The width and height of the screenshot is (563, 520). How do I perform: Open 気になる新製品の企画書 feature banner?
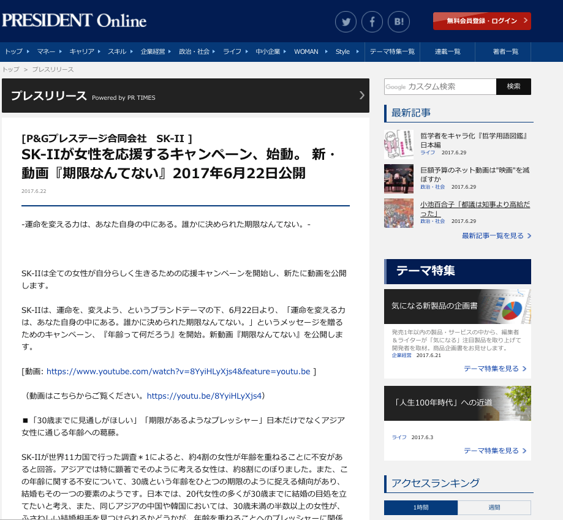pos(458,306)
